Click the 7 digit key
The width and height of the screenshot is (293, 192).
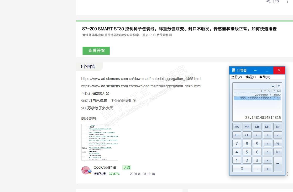pyautogui.click(x=237, y=143)
